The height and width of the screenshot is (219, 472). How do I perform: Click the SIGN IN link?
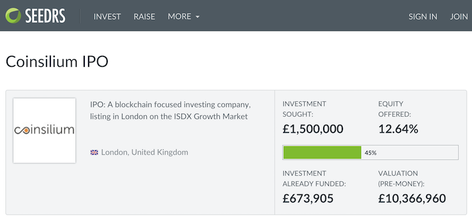click(423, 16)
